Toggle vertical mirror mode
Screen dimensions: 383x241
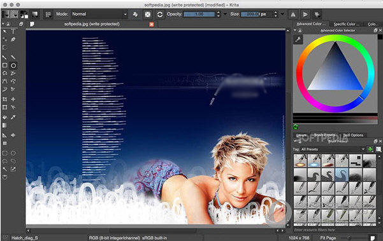click(x=305, y=15)
